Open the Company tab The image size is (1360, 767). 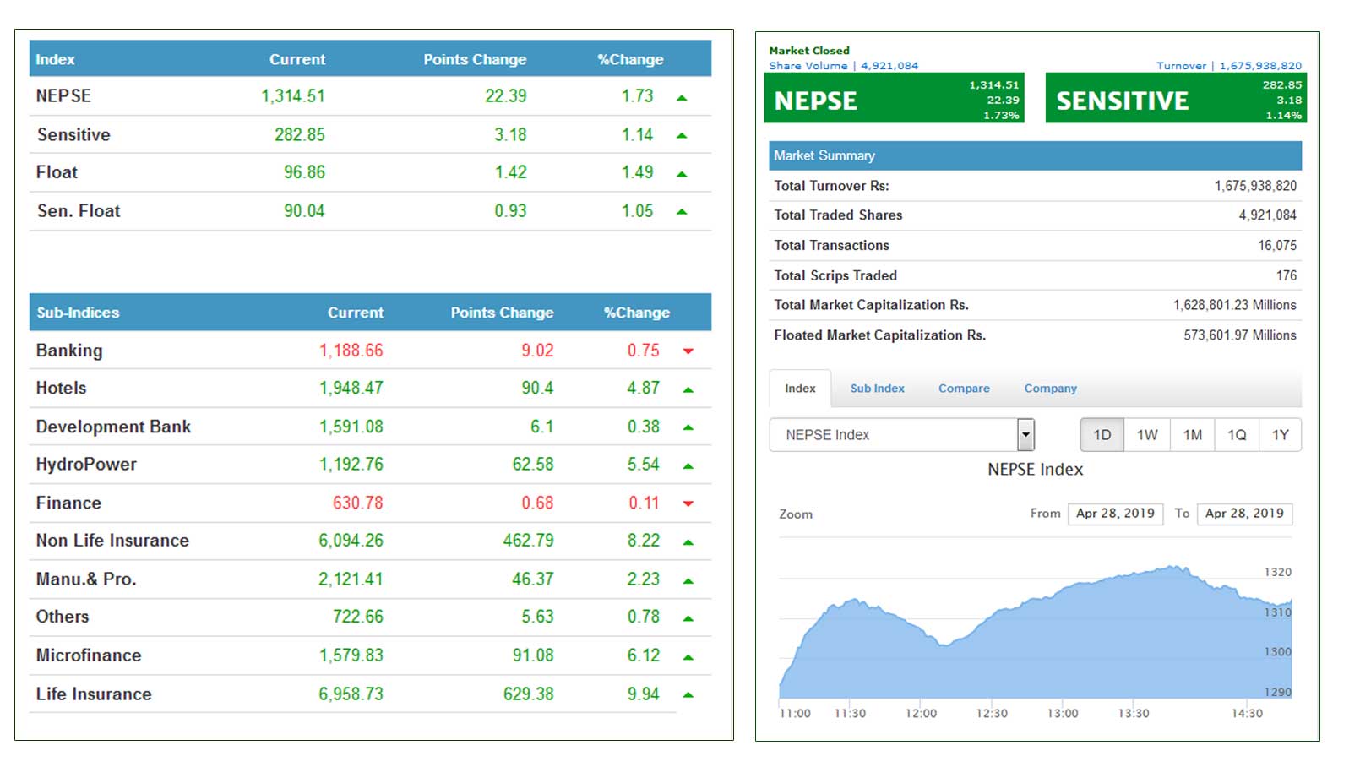coord(1050,389)
